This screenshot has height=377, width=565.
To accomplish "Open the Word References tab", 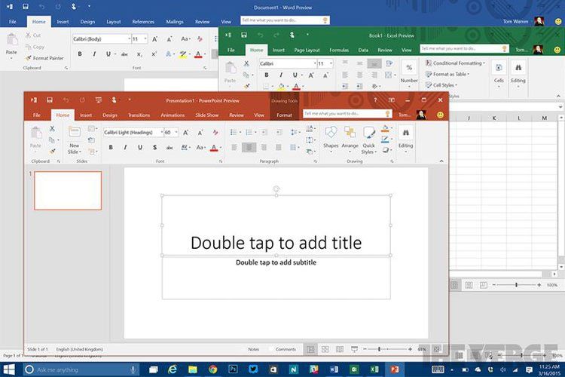I will [143, 22].
